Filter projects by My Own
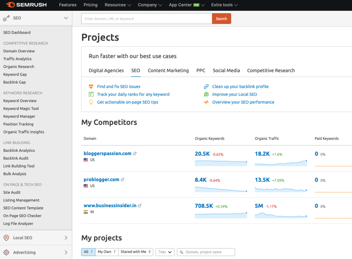This screenshot has height=259, width=352. click(107, 252)
